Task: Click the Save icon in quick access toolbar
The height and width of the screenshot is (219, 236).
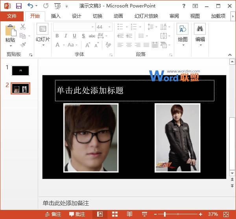Action: pos(18,6)
